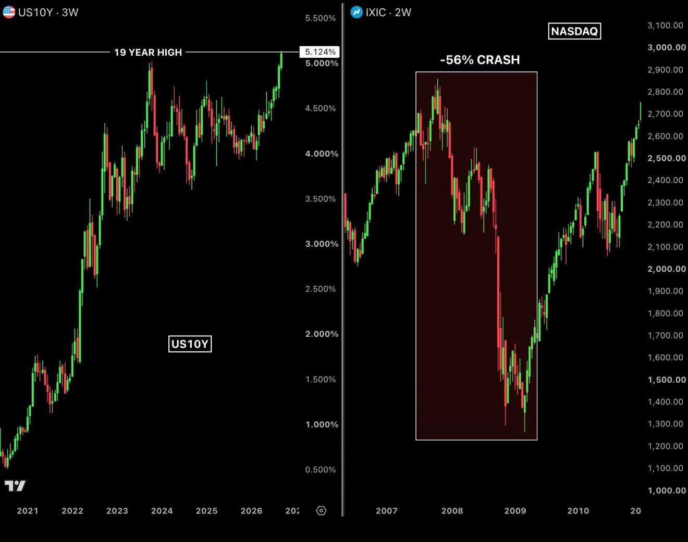Click the 3.000% yield axis value
This screenshot has height=542, width=688.
pos(322,244)
